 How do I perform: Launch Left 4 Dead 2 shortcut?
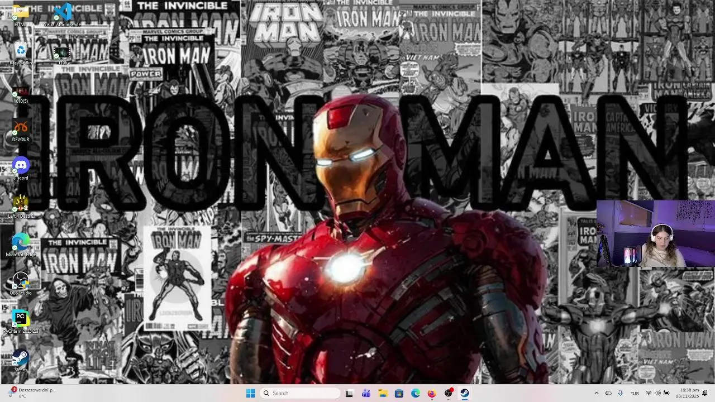21,207
